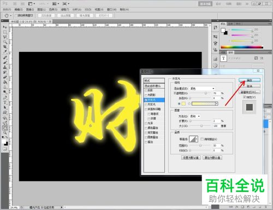Select the Path Selection tool

[x=5, y=107]
